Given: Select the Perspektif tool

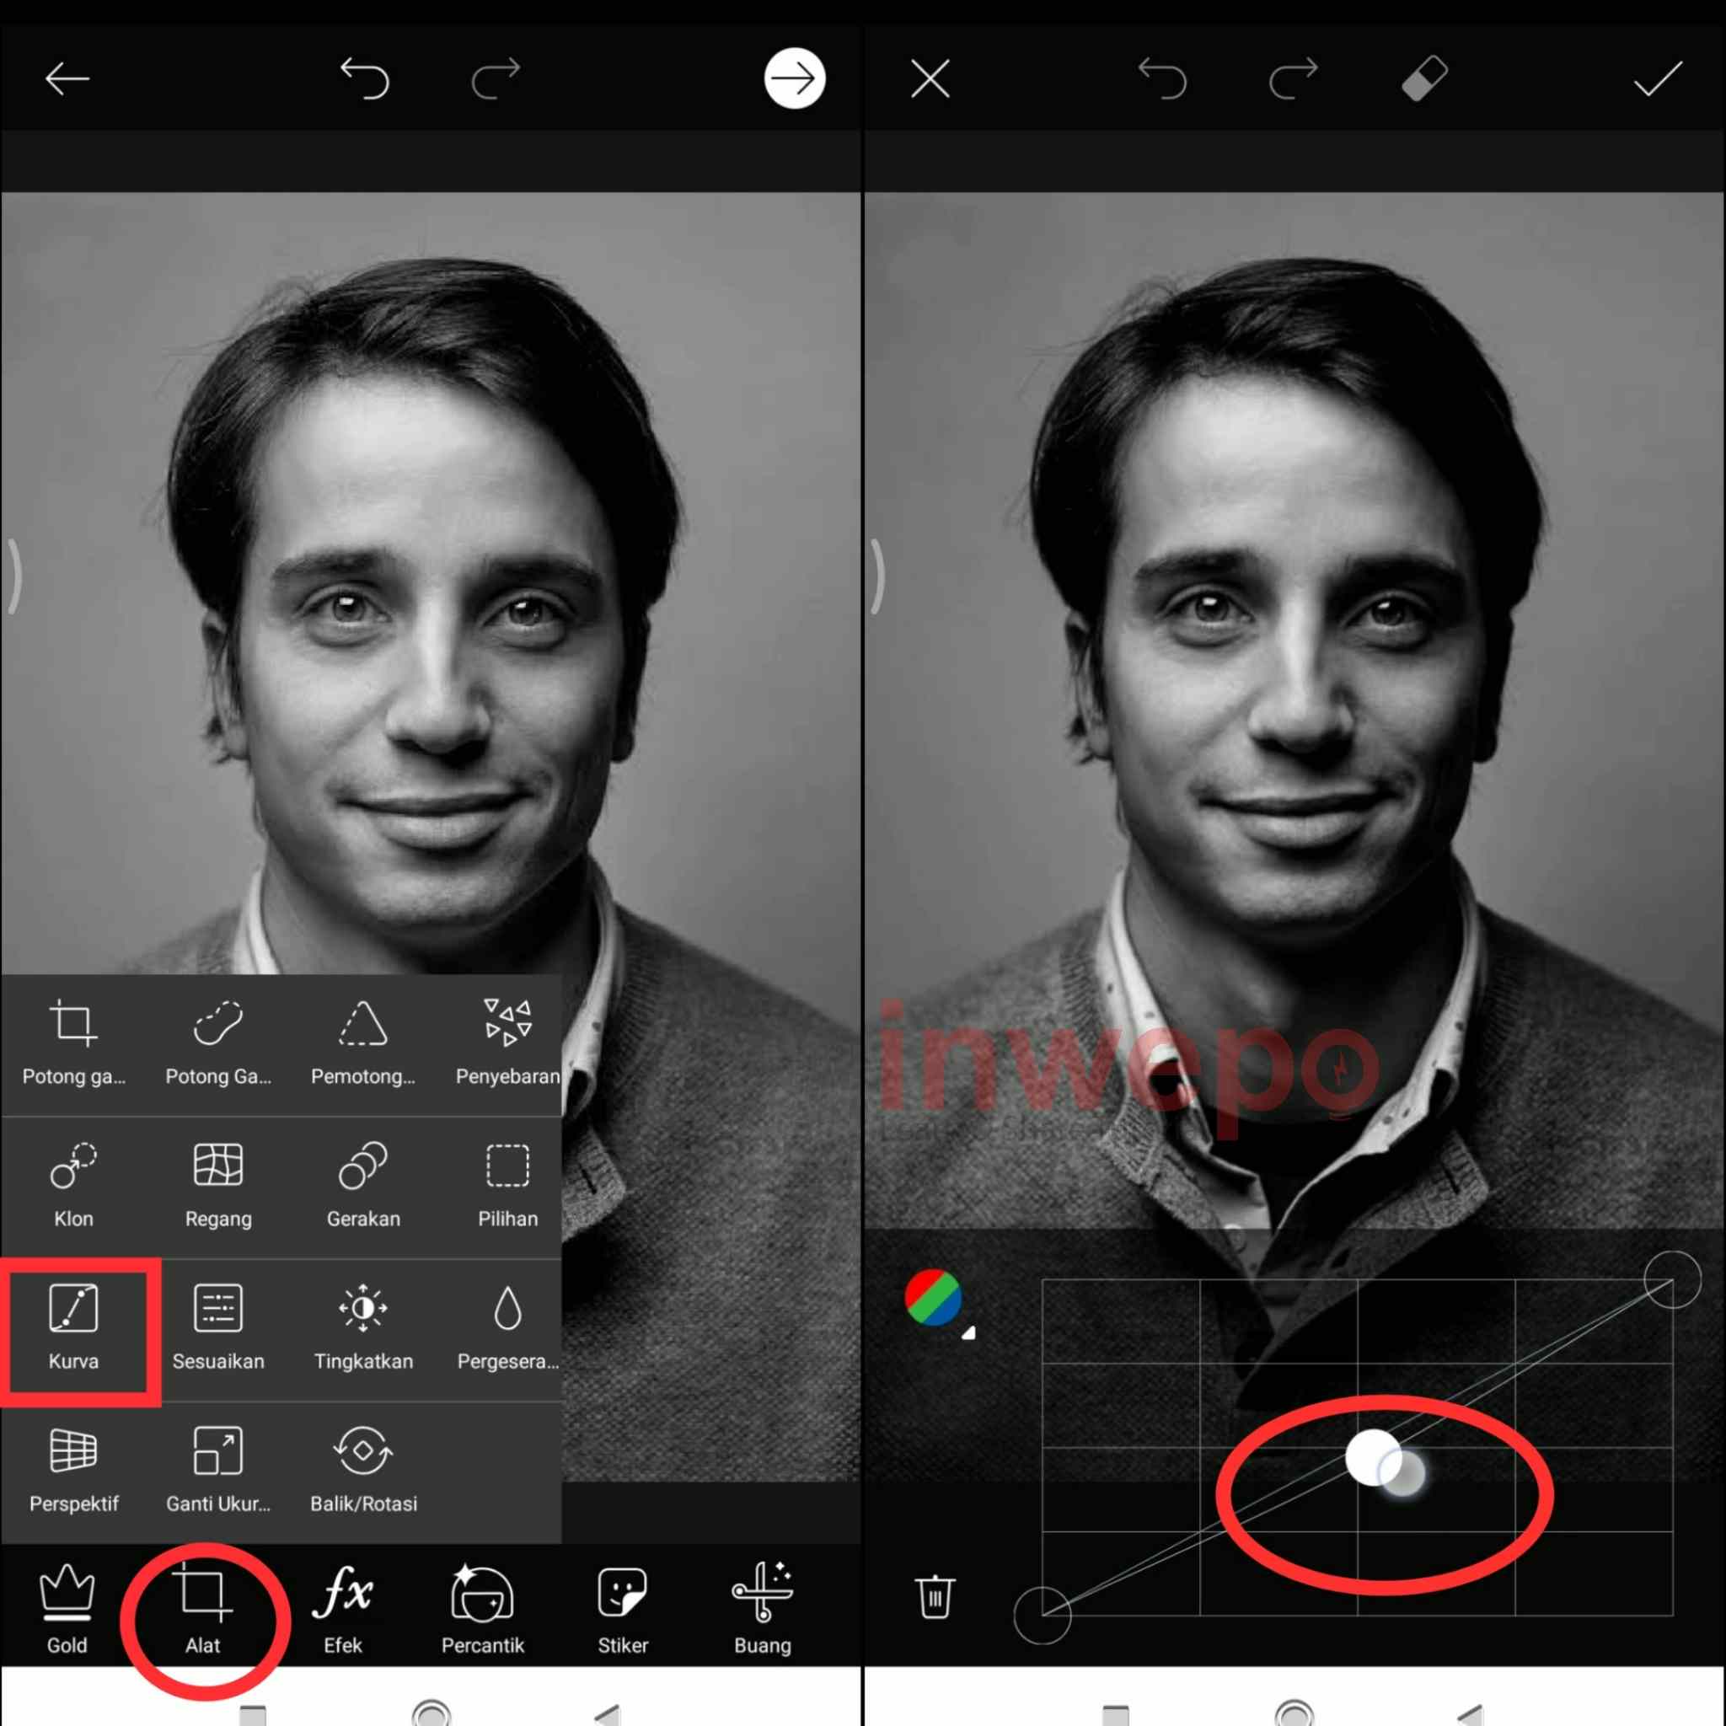Looking at the screenshot, I should point(73,1468).
